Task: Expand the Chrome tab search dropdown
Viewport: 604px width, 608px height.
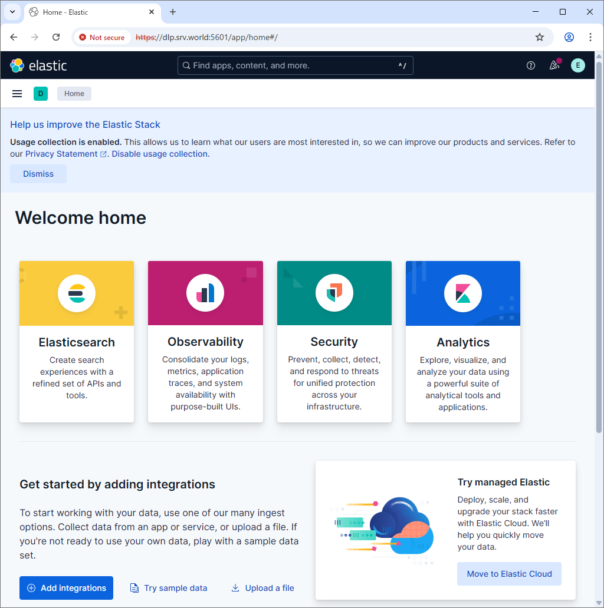Action: click(12, 12)
